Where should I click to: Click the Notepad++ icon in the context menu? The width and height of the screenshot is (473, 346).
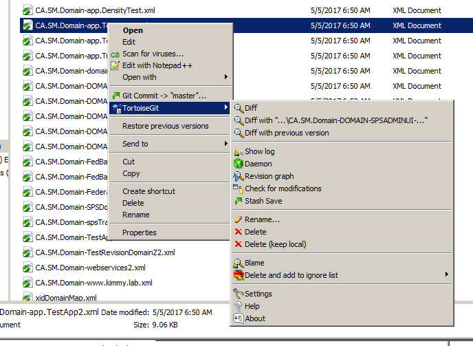(115, 65)
